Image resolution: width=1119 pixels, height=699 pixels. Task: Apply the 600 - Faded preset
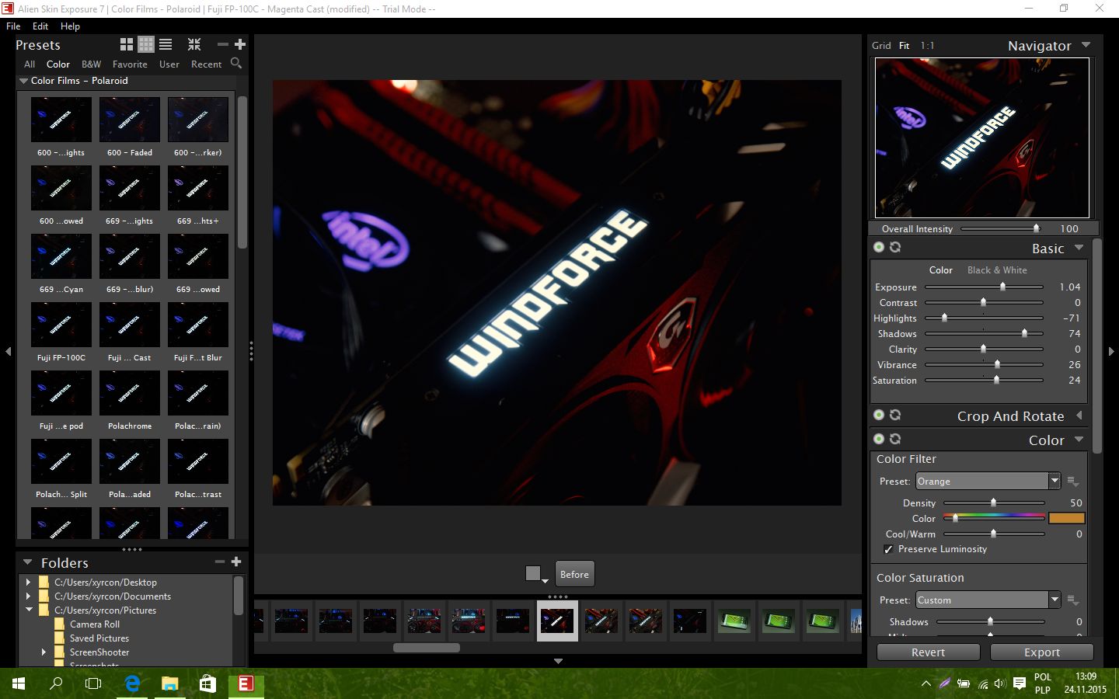click(130, 119)
